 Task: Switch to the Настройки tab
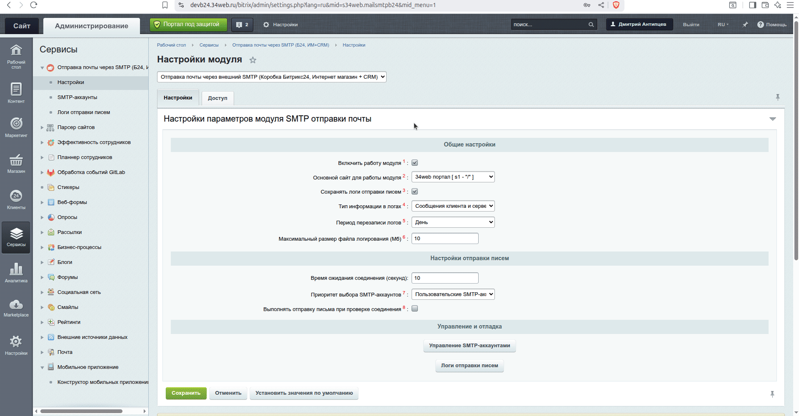[178, 97]
